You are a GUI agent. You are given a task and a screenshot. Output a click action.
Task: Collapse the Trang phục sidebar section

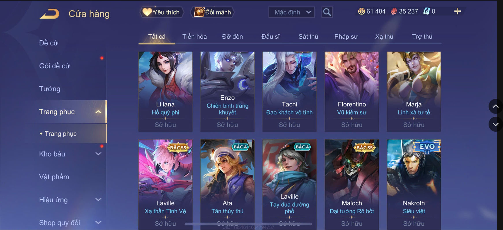(98, 112)
